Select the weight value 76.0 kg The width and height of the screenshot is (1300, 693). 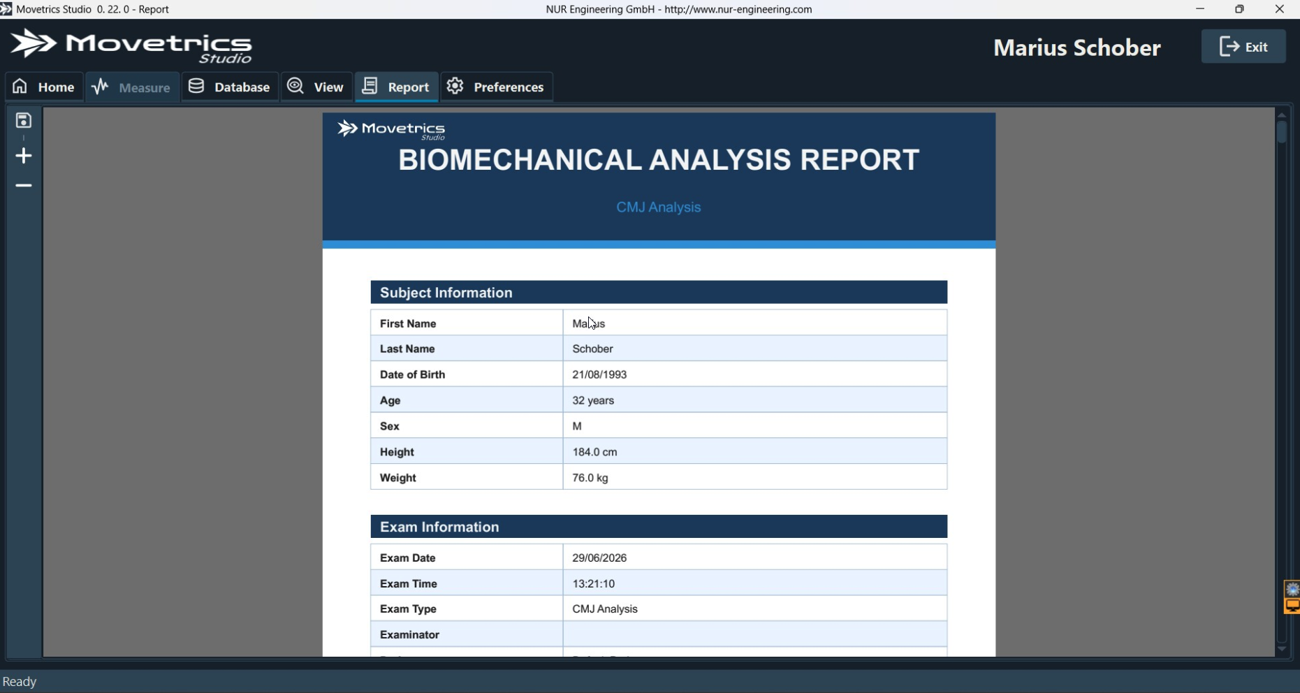coord(590,478)
